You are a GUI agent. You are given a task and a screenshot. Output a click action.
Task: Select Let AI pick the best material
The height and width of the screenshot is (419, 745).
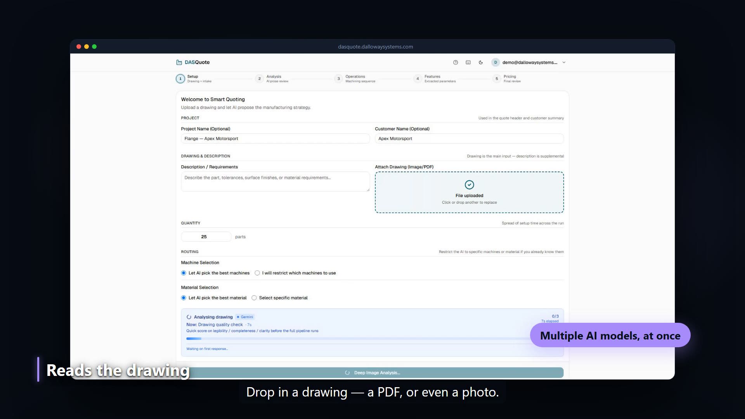(184, 298)
